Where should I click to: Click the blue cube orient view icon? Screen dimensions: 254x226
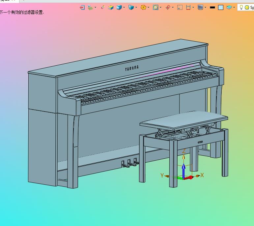coord(131,7)
